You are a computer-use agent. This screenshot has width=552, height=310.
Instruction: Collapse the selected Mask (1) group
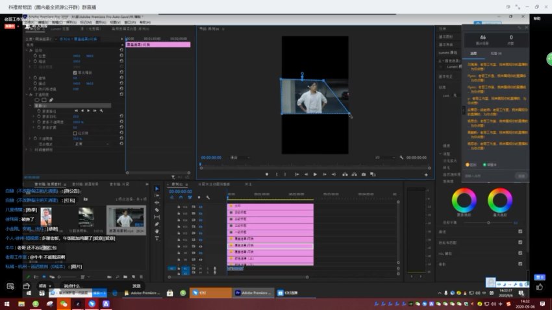pyautogui.click(x=31, y=106)
